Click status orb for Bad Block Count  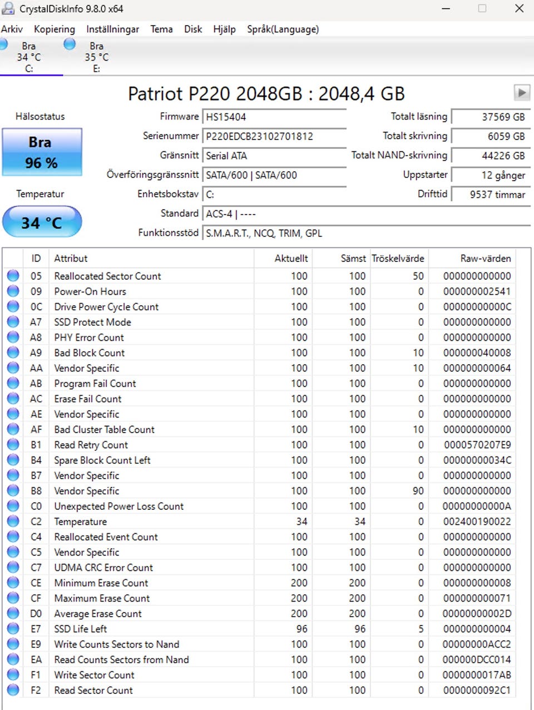tap(13, 352)
